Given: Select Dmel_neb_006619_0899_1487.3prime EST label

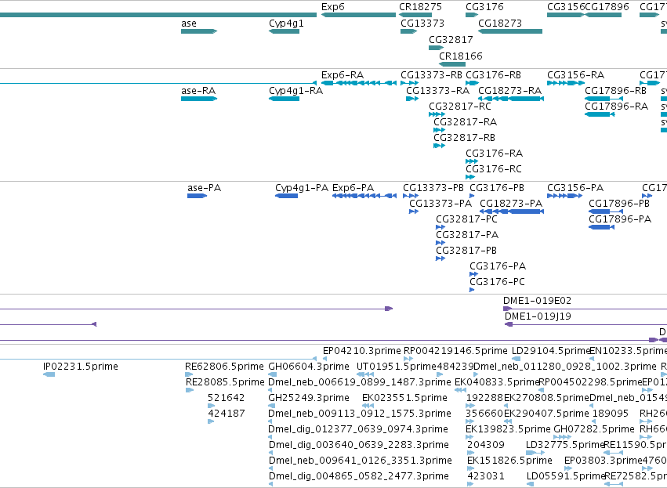Looking at the screenshot, I should pyautogui.click(x=360, y=382).
